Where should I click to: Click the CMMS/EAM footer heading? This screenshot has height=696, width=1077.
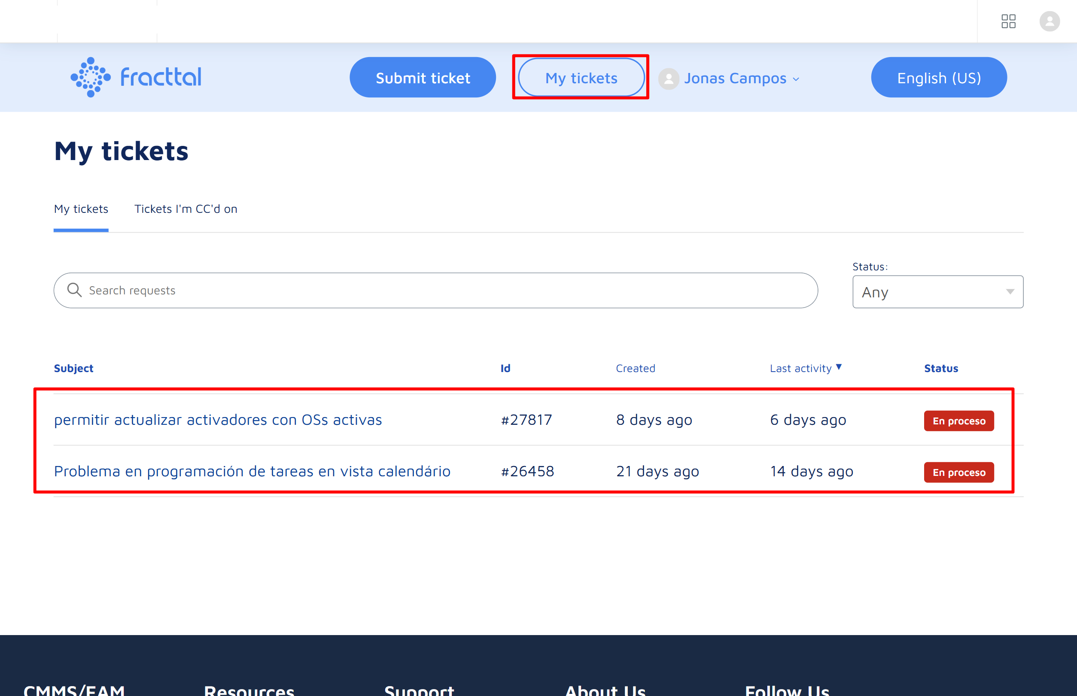click(74, 690)
